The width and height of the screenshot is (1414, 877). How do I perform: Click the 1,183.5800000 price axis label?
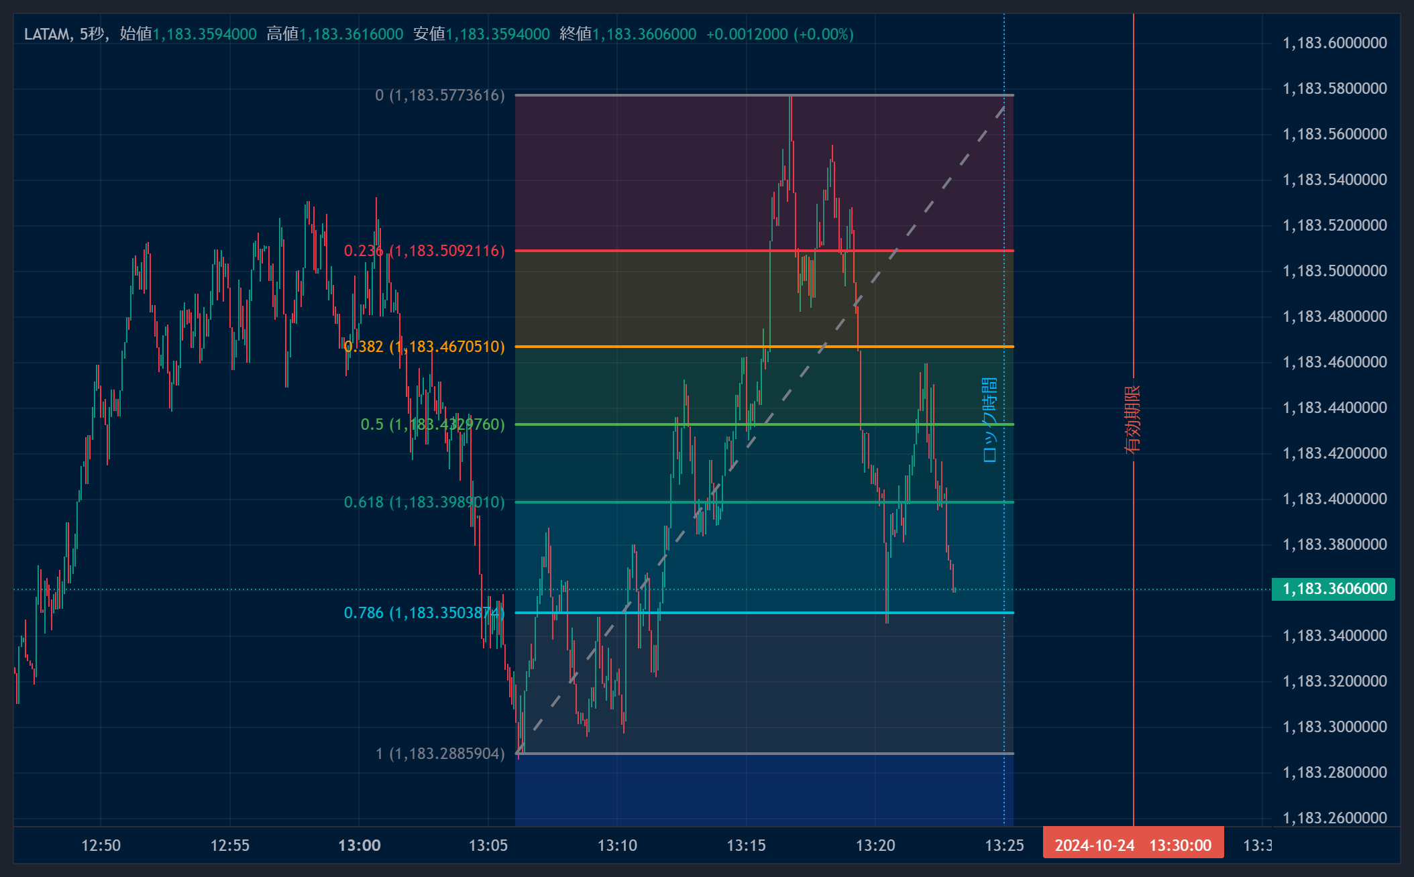pyautogui.click(x=1335, y=89)
